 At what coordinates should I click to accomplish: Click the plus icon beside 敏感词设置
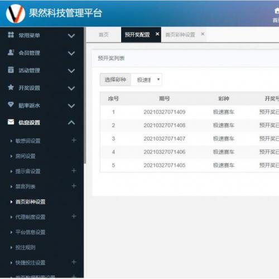tap(74, 140)
